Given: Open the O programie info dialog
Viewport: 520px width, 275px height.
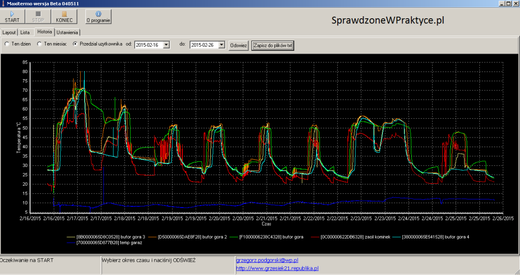Looking at the screenshot, I should point(98,17).
